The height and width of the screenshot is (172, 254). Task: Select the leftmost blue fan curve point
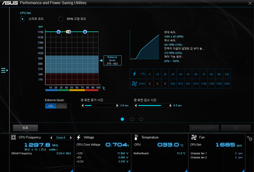point(59,32)
